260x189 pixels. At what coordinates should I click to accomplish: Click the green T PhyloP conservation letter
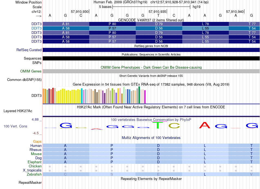[x=157, y=125]
